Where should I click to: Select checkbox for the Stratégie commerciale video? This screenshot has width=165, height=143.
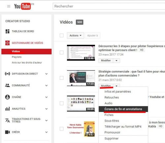click(x=62, y=78)
